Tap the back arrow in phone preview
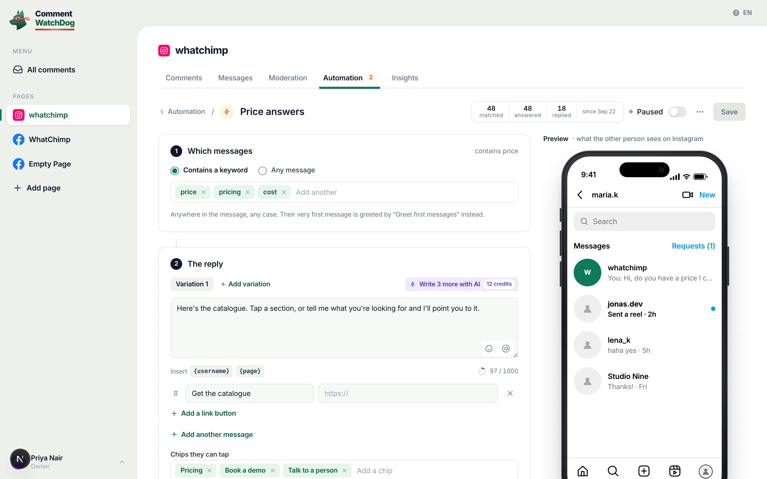Image resolution: width=767 pixels, height=479 pixels. point(580,195)
